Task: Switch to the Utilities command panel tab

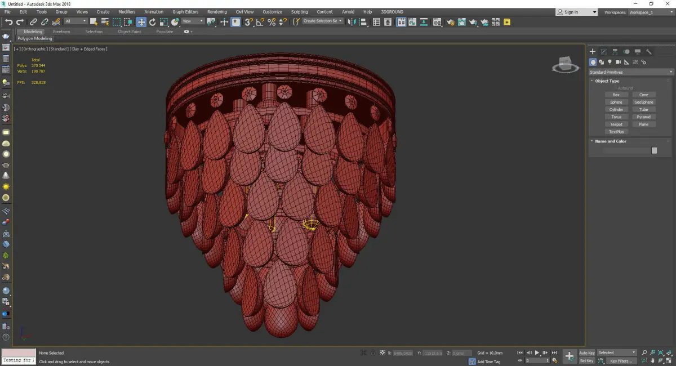Action: (x=649, y=51)
